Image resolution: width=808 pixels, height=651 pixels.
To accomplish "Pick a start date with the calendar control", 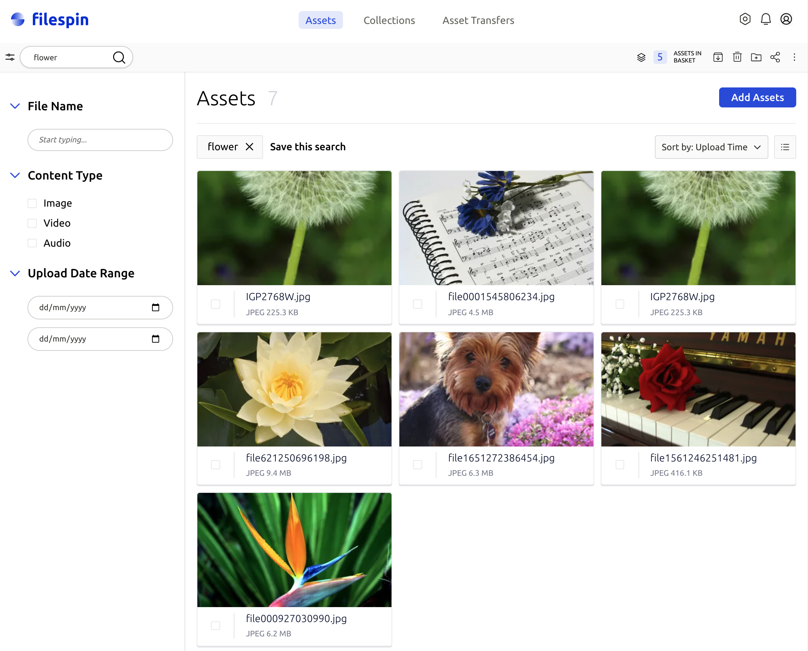I will click(155, 308).
